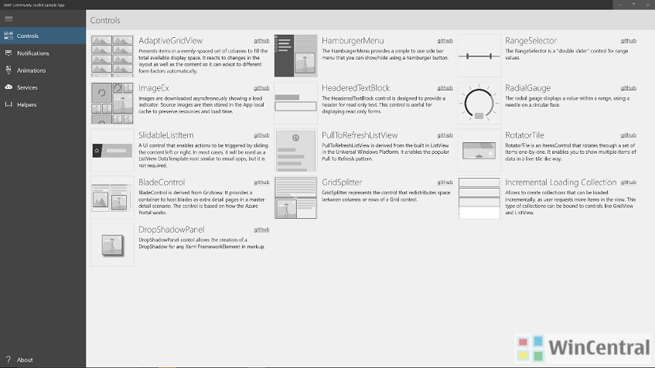The image size is (655, 368).
Task: Open github link for PullToRefreshListView
Action: 445,135
